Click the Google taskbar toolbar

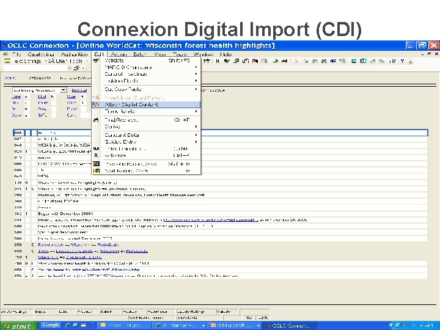[x=51, y=325]
